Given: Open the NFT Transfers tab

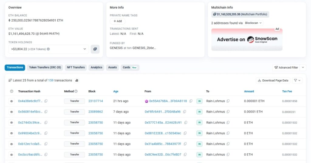Looking at the screenshot, I should pyautogui.click(x=76, y=68).
